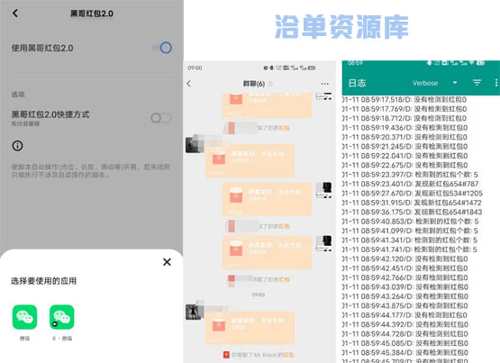Open the Verbose log level dropdown
This screenshot has height=363, width=500.
coord(434,83)
